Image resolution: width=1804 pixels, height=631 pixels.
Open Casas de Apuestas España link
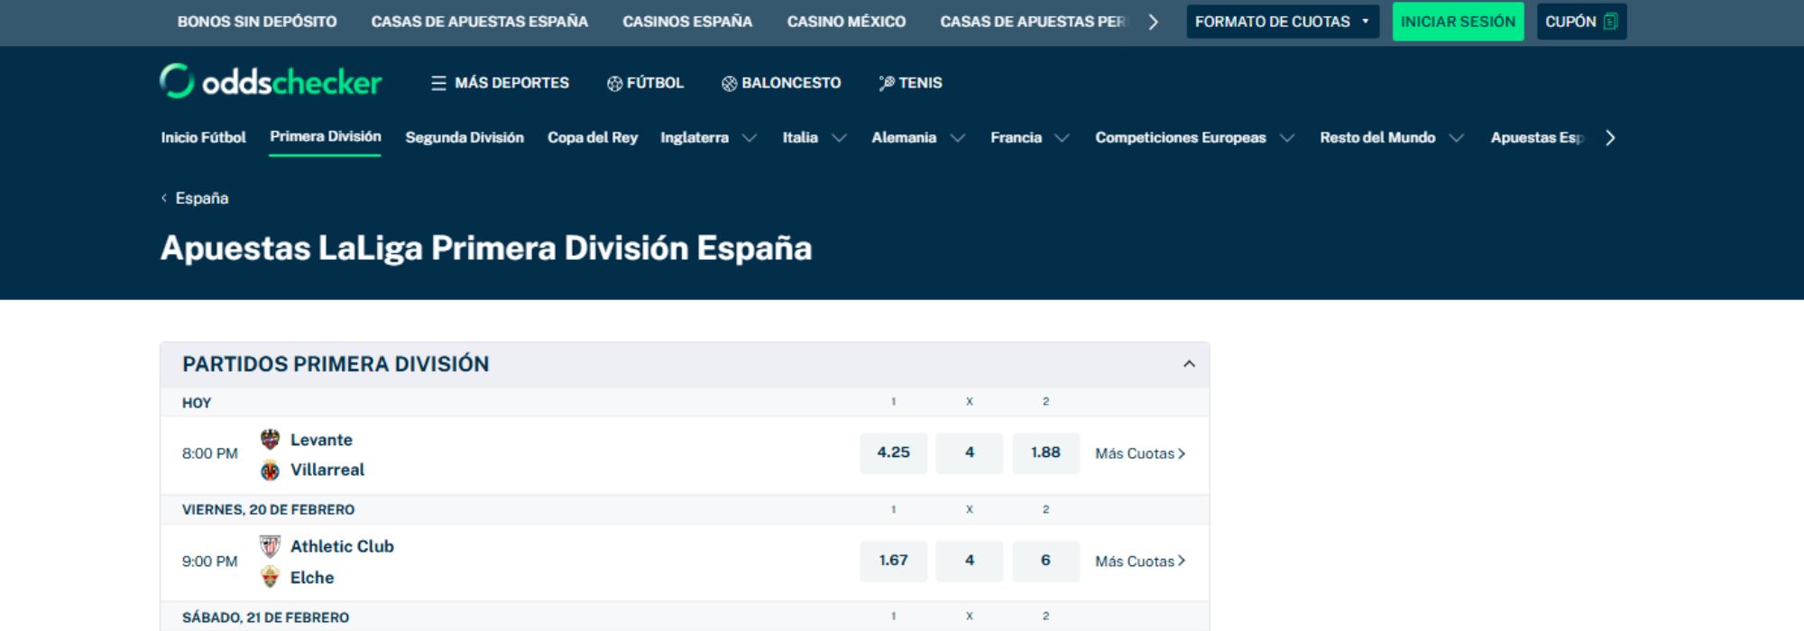click(480, 22)
